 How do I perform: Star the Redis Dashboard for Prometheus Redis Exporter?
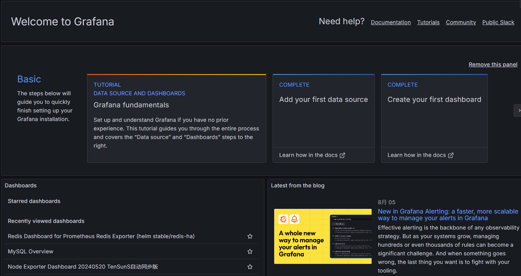tap(250, 236)
